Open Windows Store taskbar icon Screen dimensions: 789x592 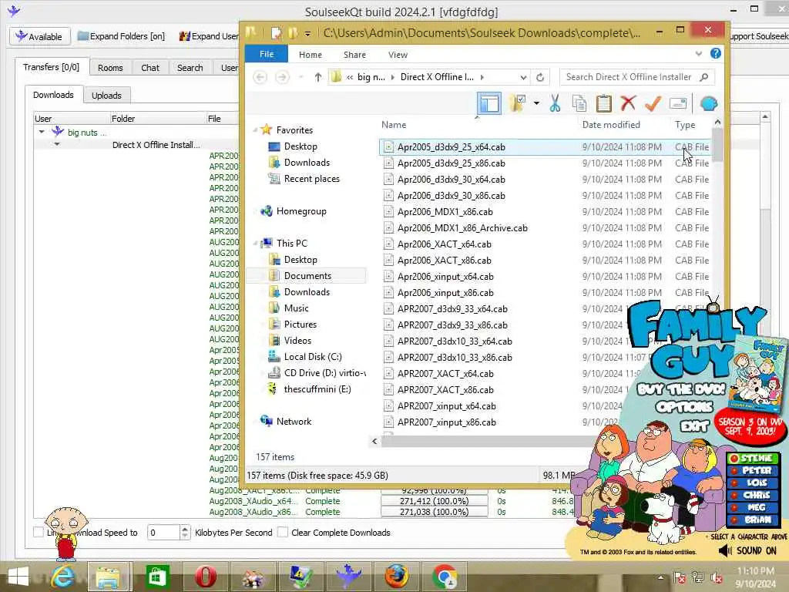click(157, 577)
